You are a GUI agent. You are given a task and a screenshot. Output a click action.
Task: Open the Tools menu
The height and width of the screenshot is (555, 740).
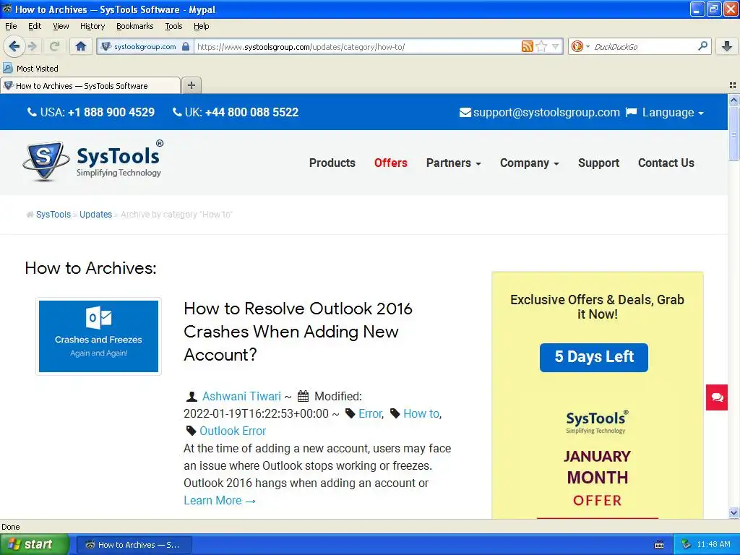(x=173, y=26)
